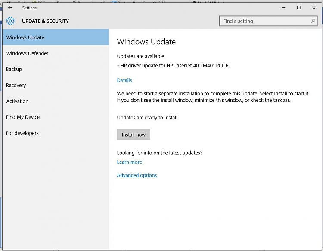Screen dimensions: 323x251
Task: Open the Activation section
Action: tap(56, 101)
